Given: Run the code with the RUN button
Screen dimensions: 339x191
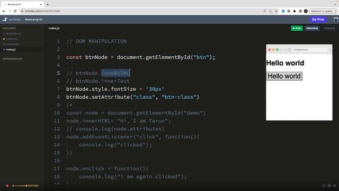Looking at the screenshot, I should point(297,28).
